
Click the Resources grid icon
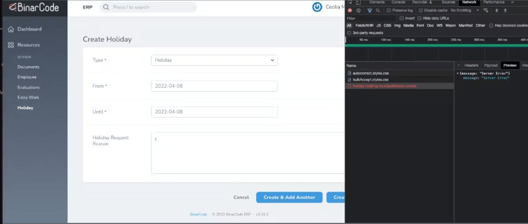pos(11,45)
